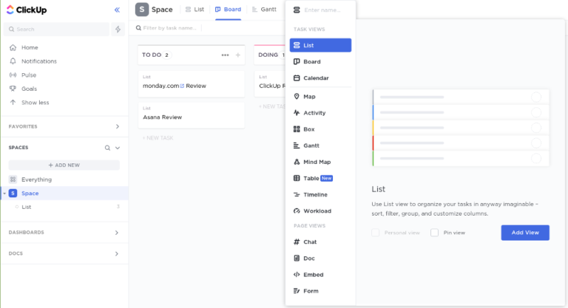Click the Pulse icon
This screenshot has width=568, height=308.
coord(13,75)
